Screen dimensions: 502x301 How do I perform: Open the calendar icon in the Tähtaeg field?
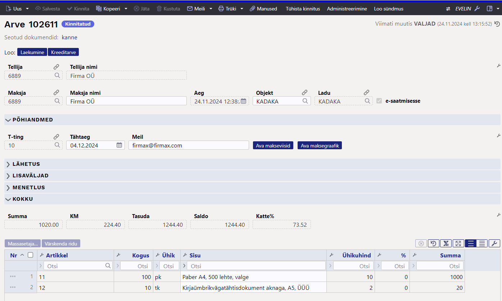[x=119, y=145]
